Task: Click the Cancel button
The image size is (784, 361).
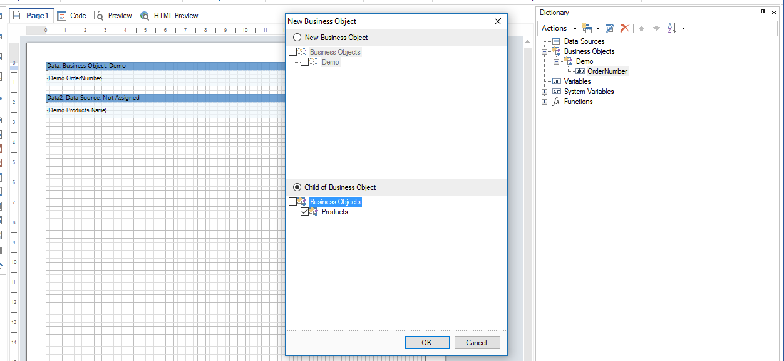Action: pyautogui.click(x=477, y=342)
